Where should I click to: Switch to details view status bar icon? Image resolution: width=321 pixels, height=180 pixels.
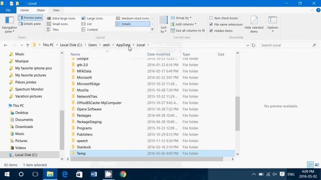tap(310, 164)
